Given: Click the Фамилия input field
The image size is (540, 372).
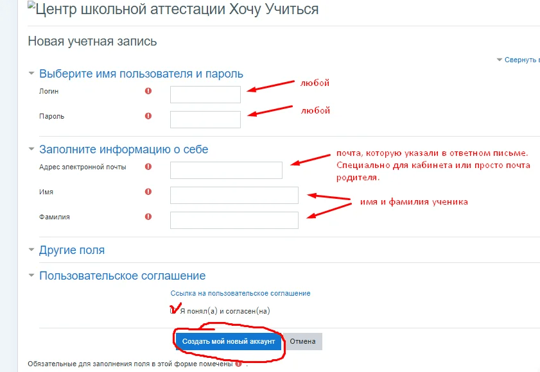Looking at the screenshot, I should [234, 220].
